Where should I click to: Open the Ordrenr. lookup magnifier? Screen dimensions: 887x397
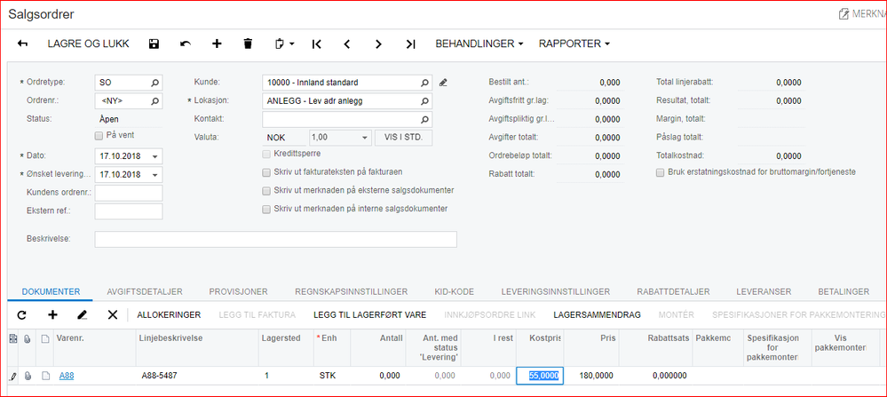tap(155, 101)
